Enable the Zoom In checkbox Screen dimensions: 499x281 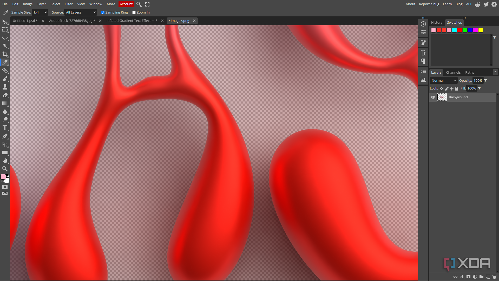click(x=134, y=12)
